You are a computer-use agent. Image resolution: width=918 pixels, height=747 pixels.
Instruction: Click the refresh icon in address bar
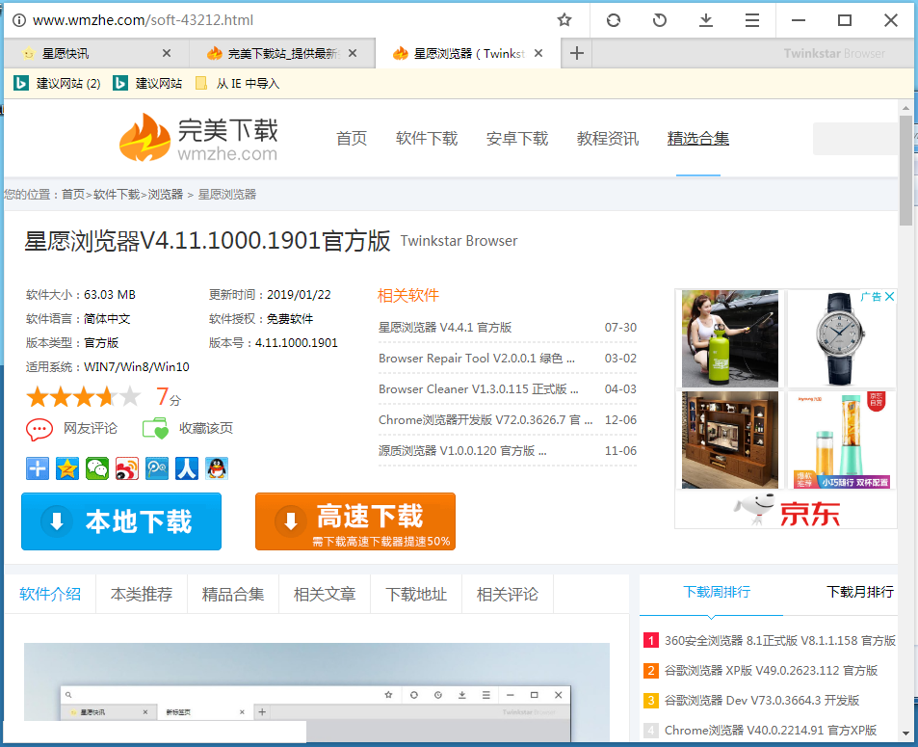pos(613,20)
